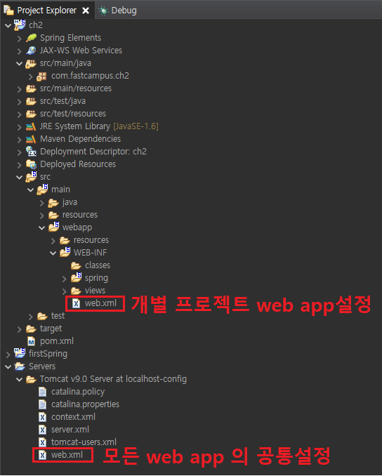This screenshot has width=382, height=476.
Task: Expand Maven Dependencies node
Action: pyautogui.click(x=20, y=139)
